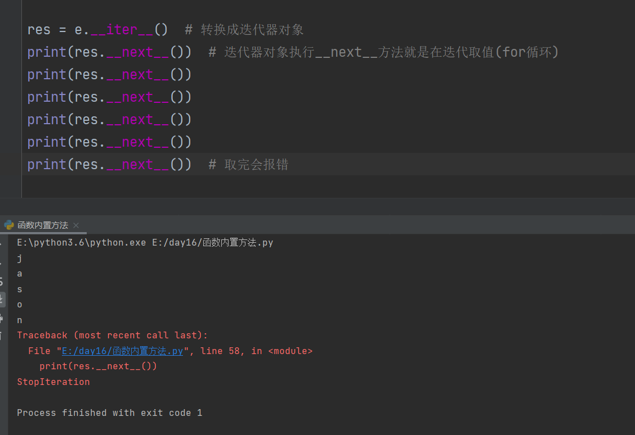This screenshot has width=635, height=435.
Task: Click the Python icon on the run tab
Action: [9, 225]
